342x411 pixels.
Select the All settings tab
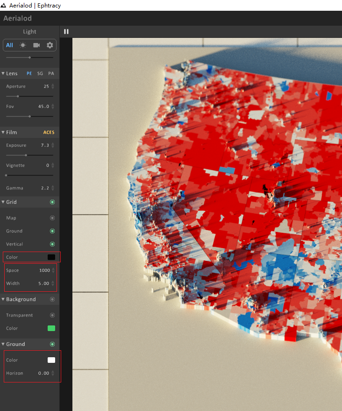coord(9,45)
